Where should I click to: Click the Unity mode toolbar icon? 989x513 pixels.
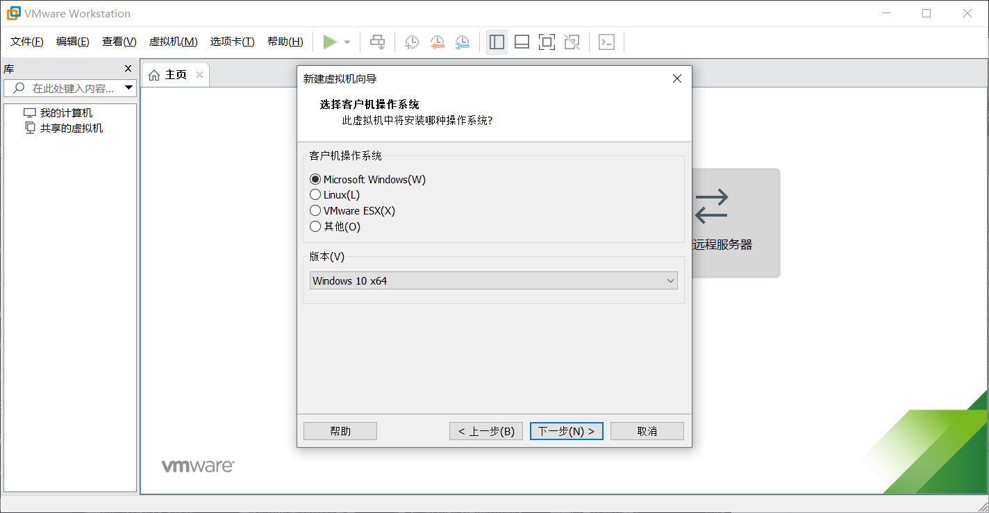tap(572, 42)
